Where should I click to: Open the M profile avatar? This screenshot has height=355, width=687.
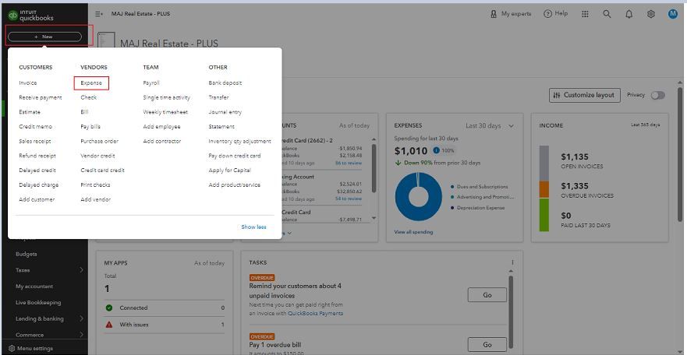(x=673, y=14)
